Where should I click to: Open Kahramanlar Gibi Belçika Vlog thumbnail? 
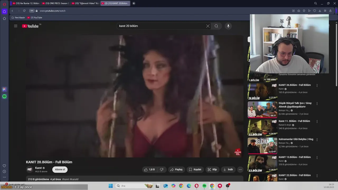(262, 146)
